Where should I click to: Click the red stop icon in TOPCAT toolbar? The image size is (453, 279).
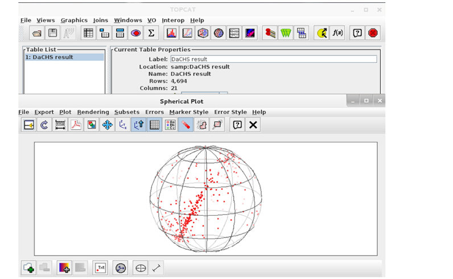[373, 34]
